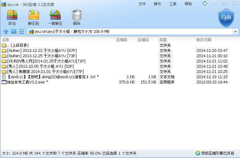Close the 360压缩 window
Screen dimensions: 240x158
click(x=234, y=3)
